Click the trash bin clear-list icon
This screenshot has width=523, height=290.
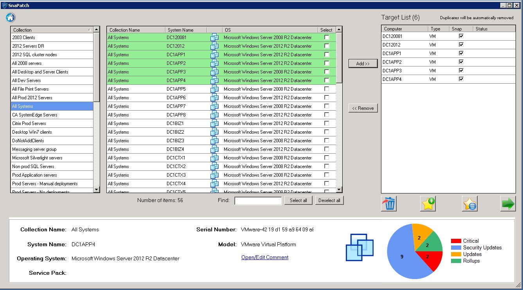pos(389,204)
